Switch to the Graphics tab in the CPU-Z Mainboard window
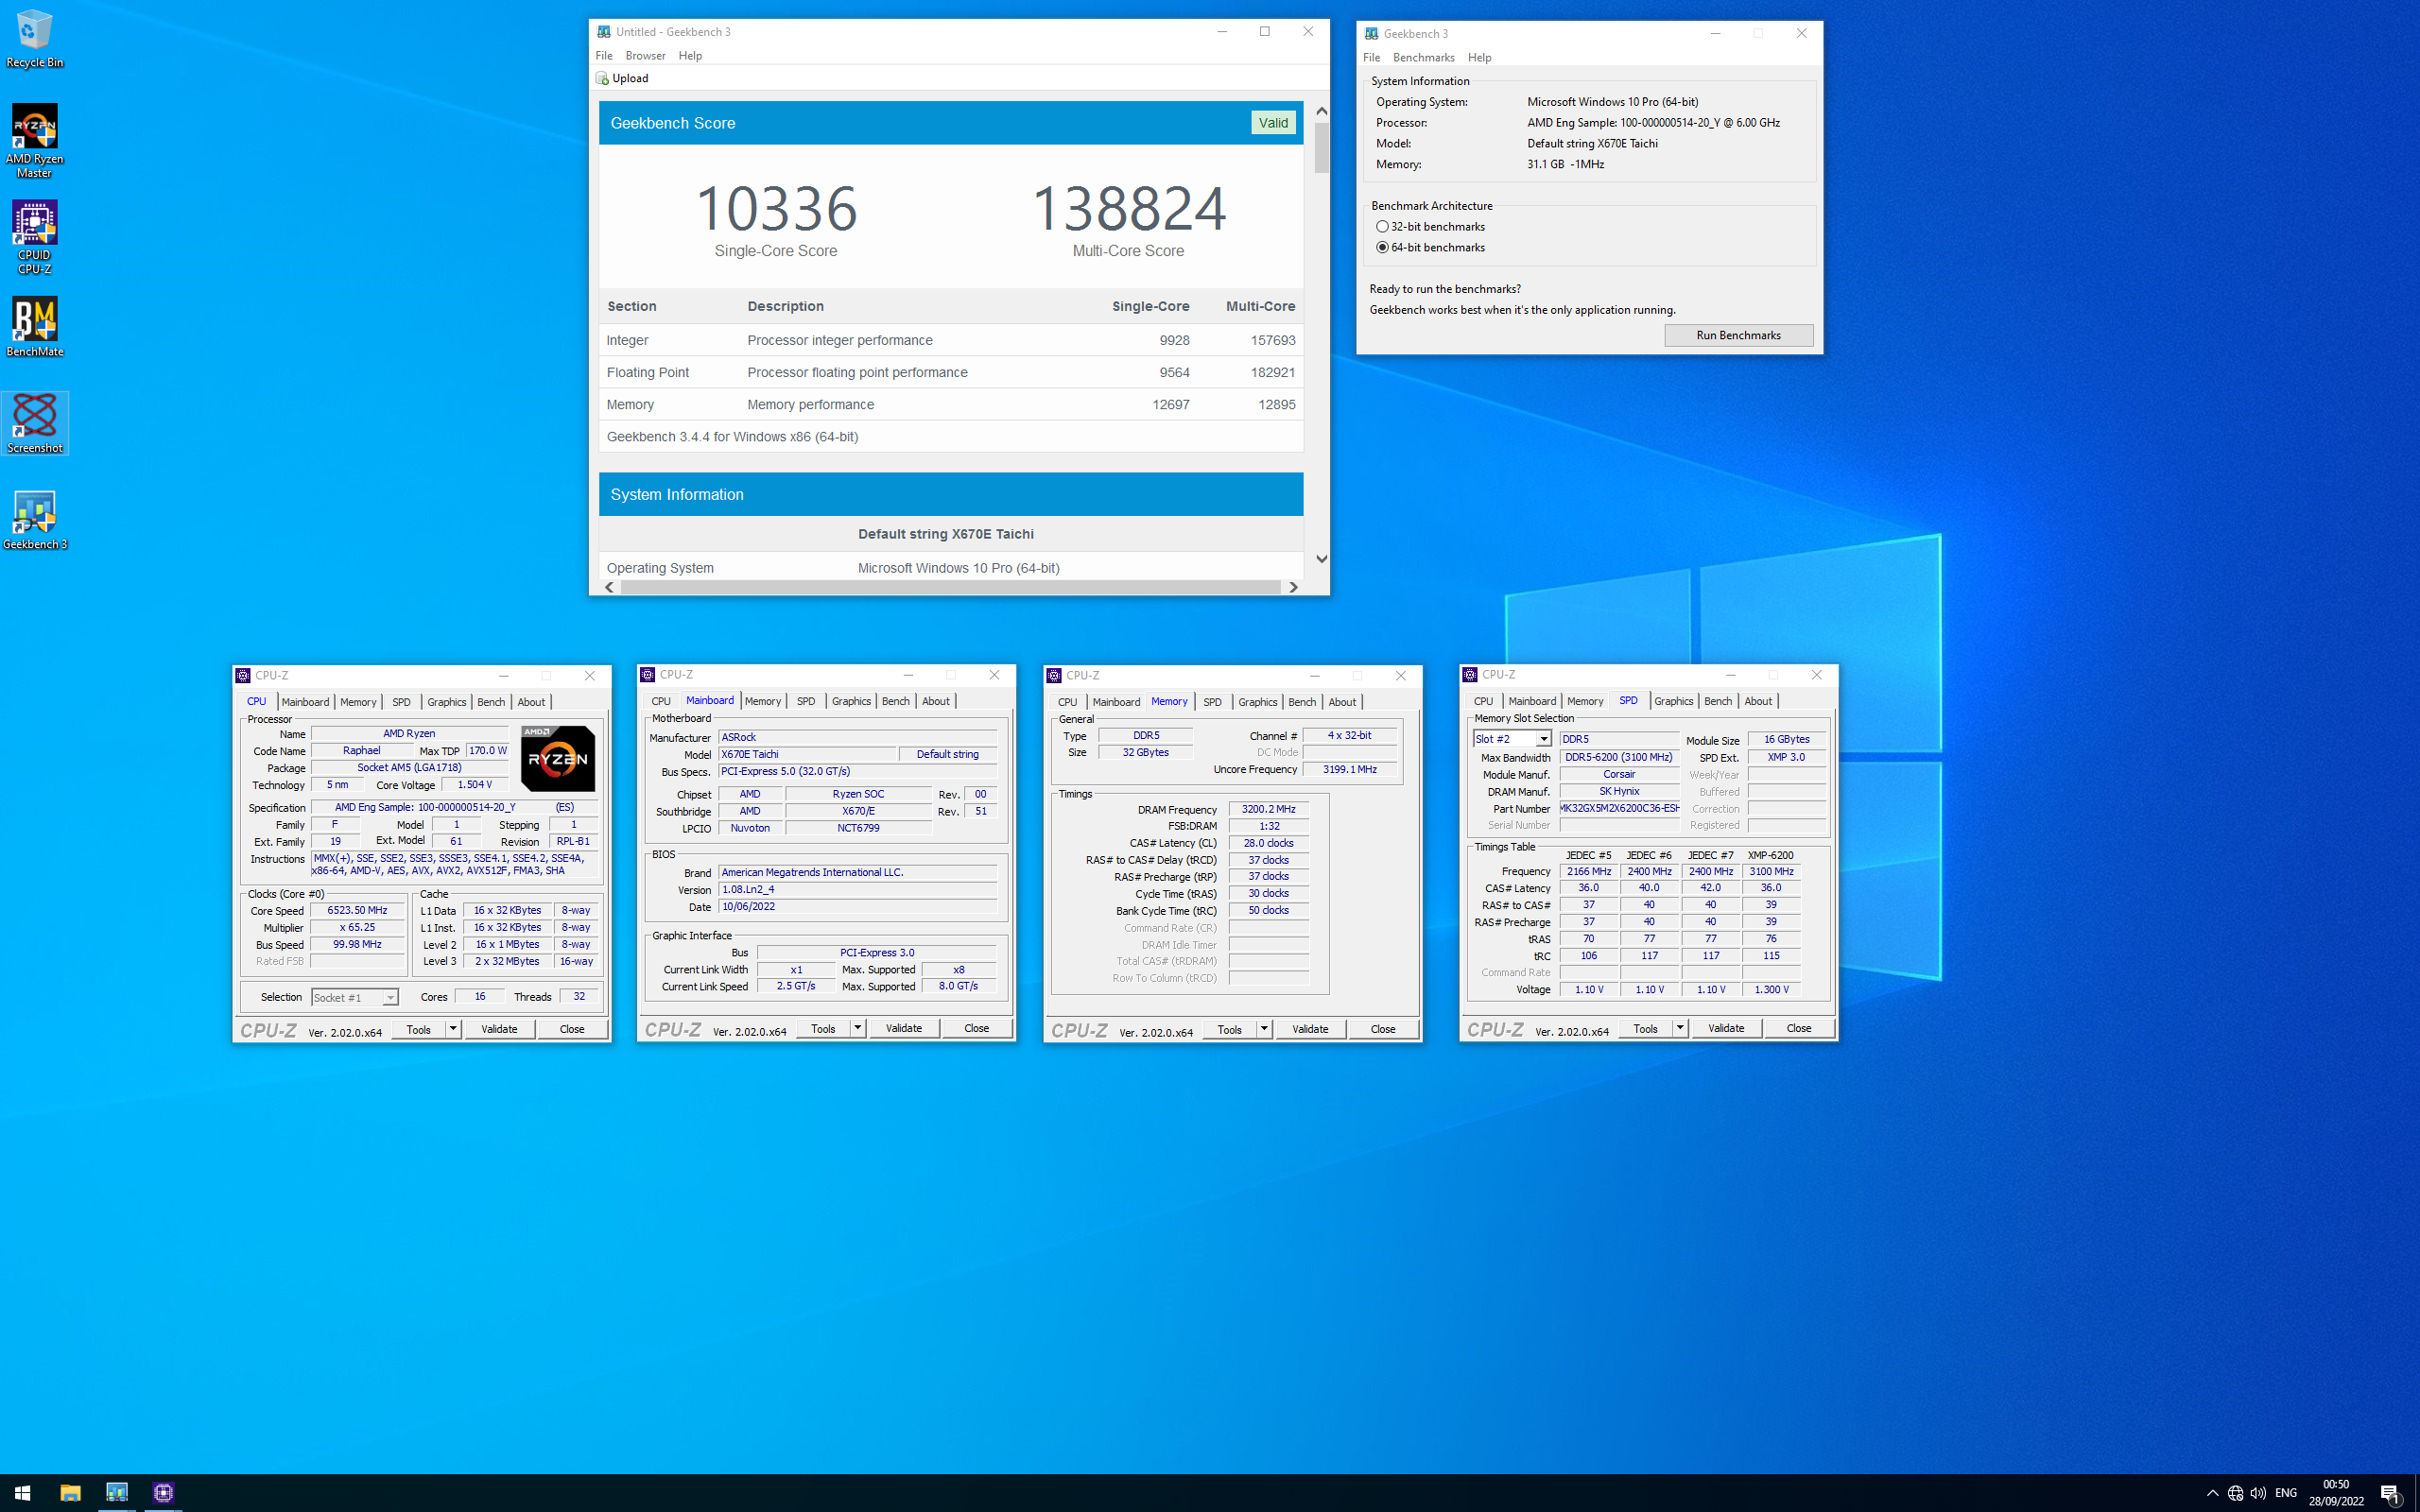This screenshot has width=2420, height=1512. (x=851, y=701)
